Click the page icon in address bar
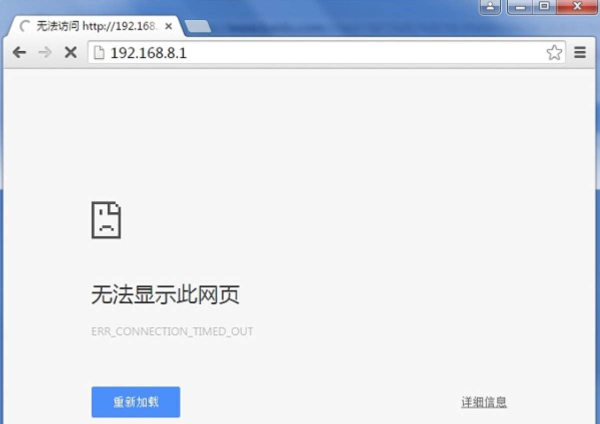The height and width of the screenshot is (424, 600). tap(99, 53)
